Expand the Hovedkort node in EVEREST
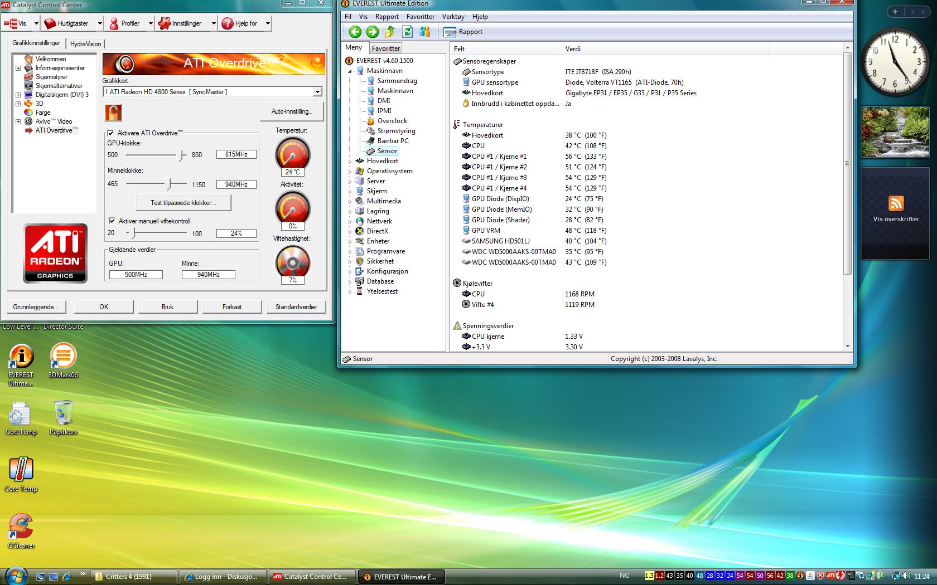The image size is (937, 585). (x=350, y=162)
